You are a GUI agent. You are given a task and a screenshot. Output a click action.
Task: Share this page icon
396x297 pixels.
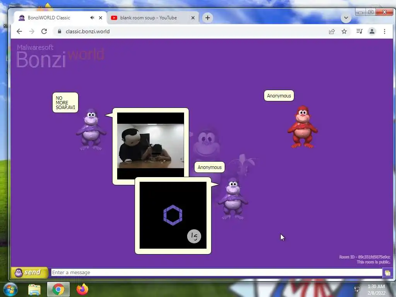(332, 31)
